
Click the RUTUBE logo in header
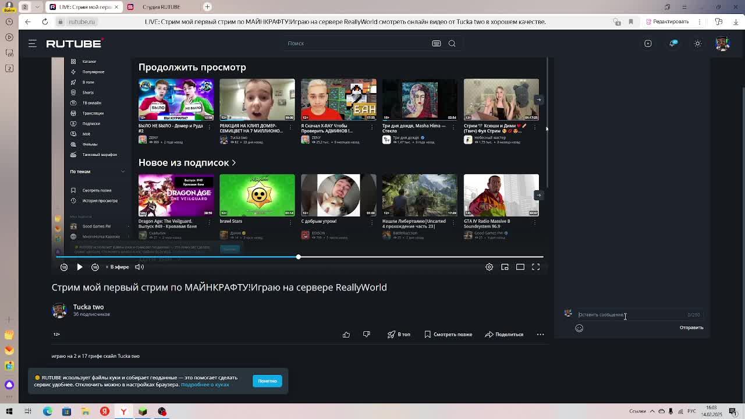pyautogui.click(x=74, y=44)
